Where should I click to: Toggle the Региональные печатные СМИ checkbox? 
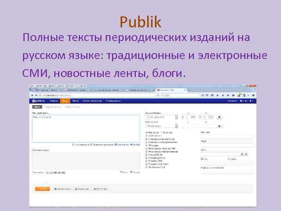click(x=147, y=148)
